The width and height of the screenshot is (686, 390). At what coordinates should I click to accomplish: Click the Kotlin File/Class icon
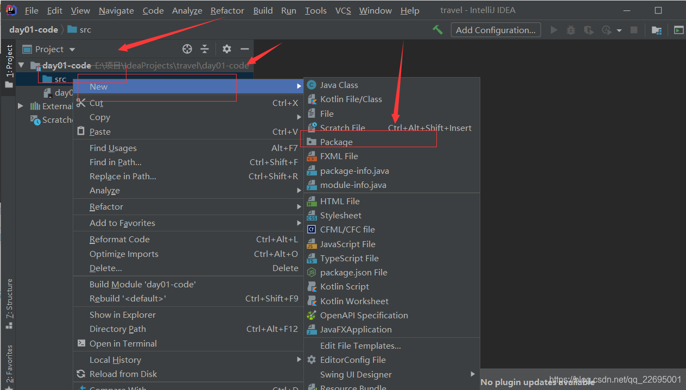coord(312,99)
